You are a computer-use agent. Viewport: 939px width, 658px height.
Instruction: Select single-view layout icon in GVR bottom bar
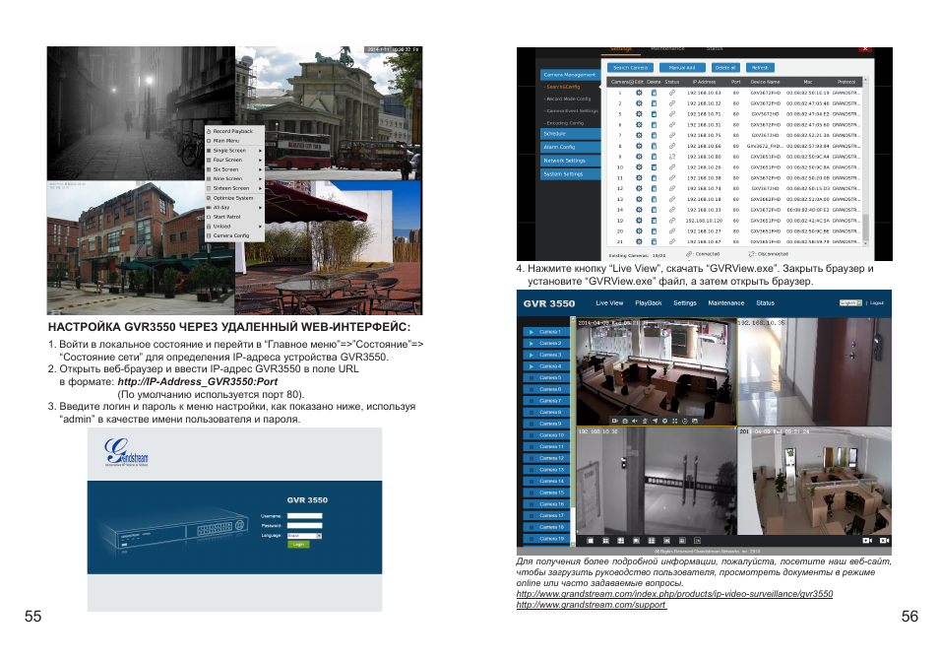(590, 541)
